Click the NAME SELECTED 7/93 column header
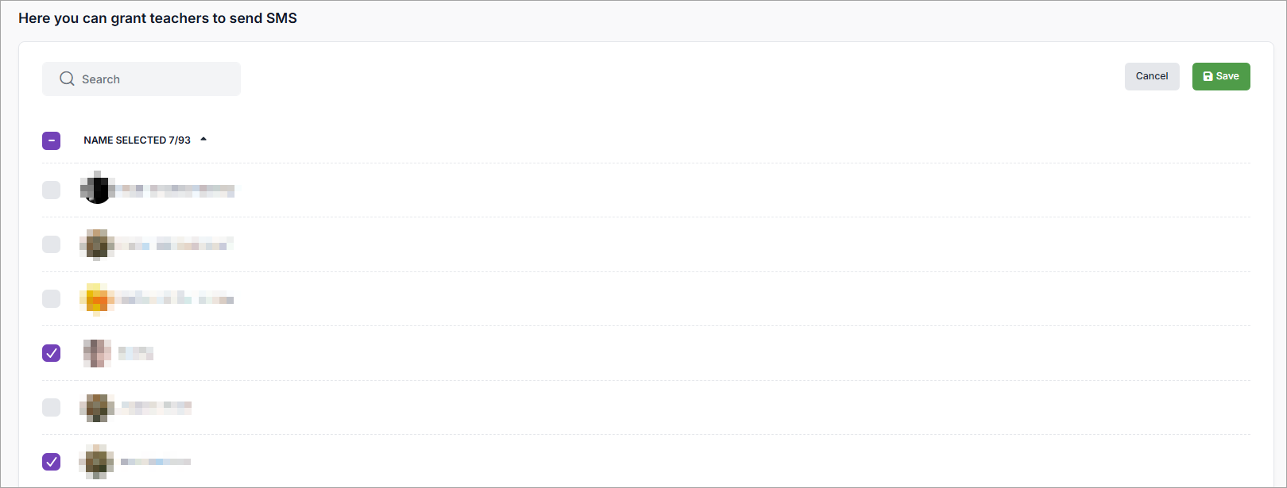This screenshot has width=1287, height=488. 137,140
